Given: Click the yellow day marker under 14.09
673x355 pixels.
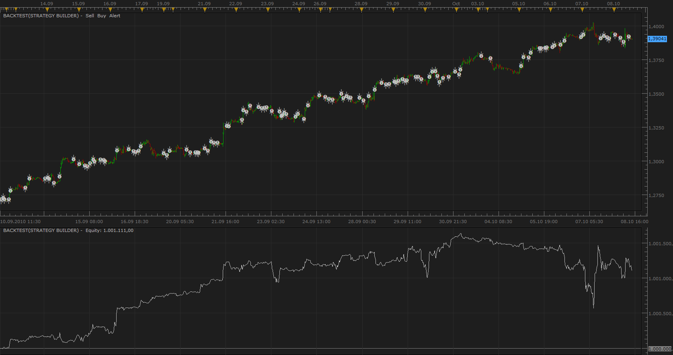Looking at the screenshot, I should (x=47, y=10).
